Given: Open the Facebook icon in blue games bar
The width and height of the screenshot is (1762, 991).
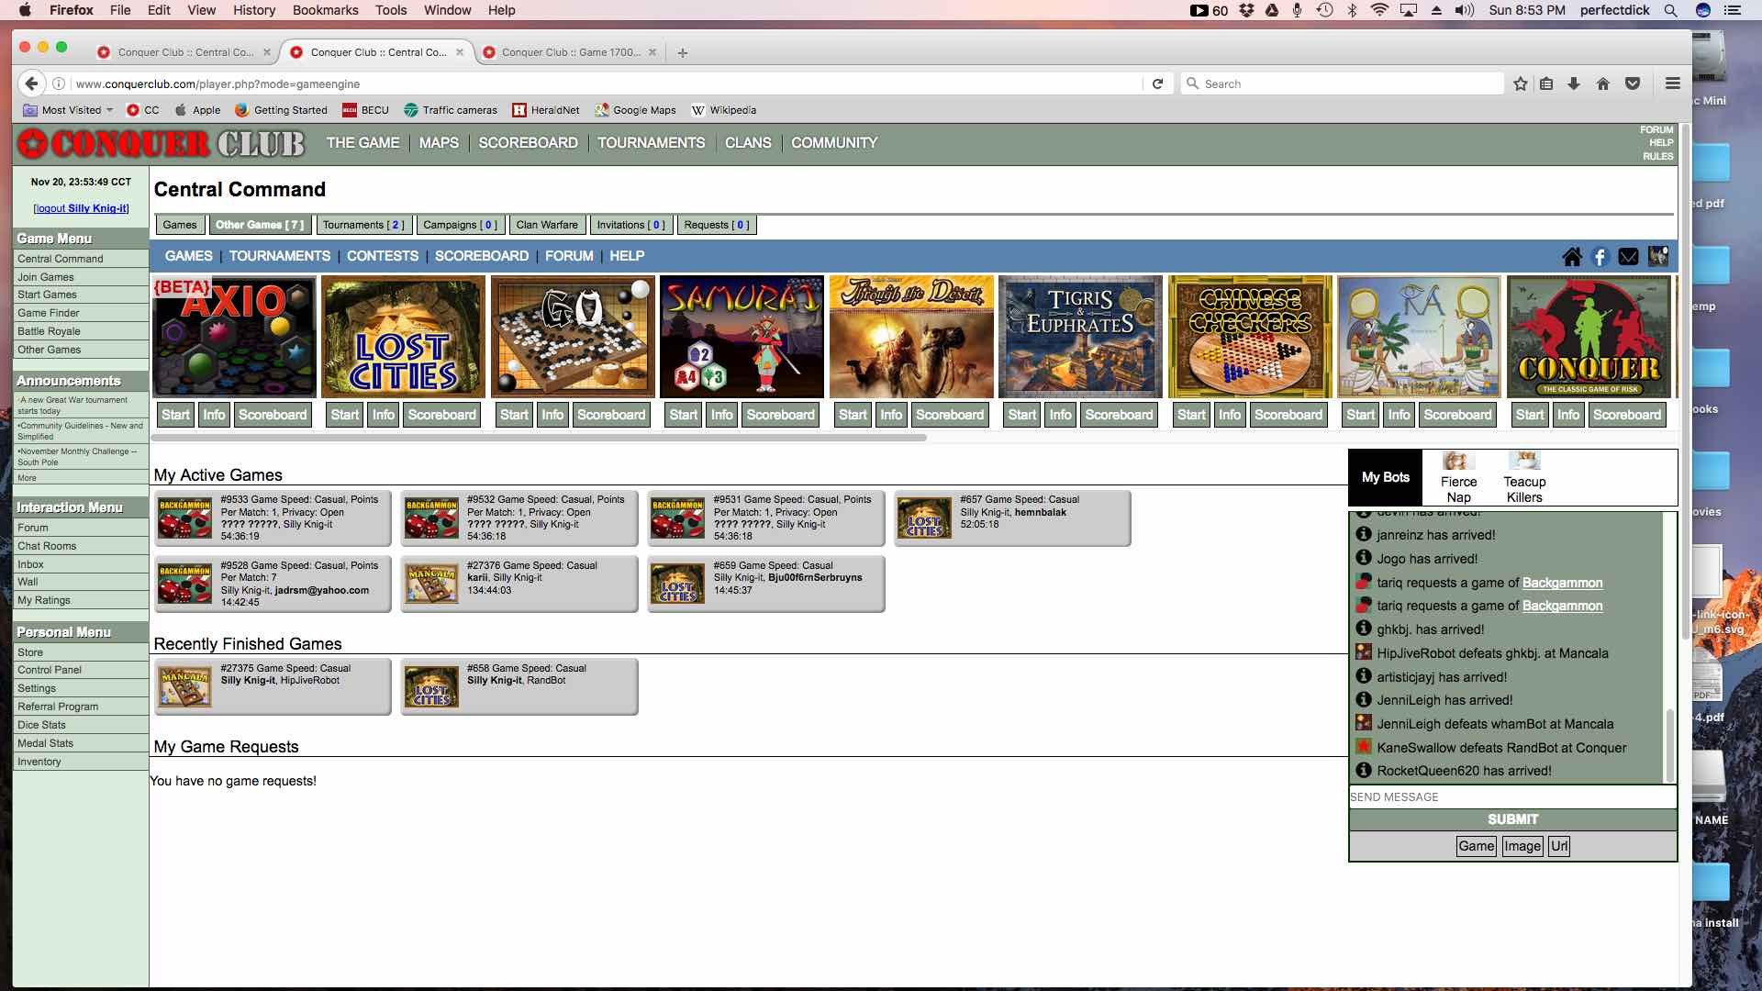Looking at the screenshot, I should pyautogui.click(x=1600, y=257).
